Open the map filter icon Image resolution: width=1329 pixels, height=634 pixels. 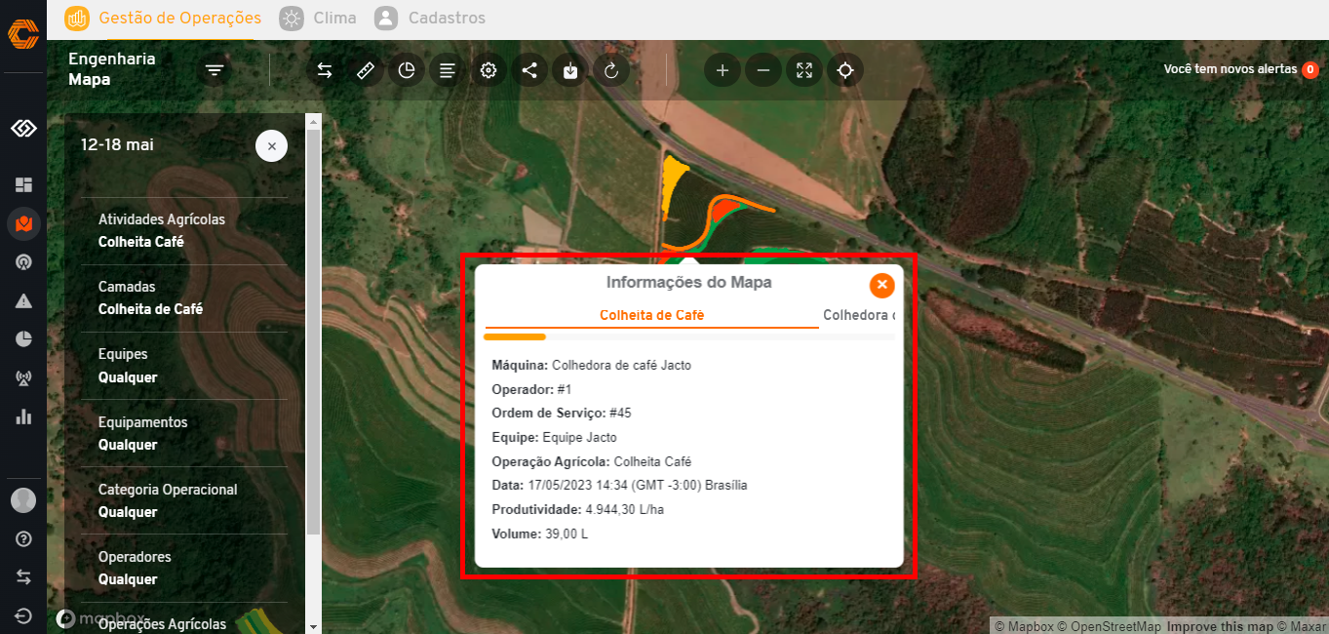215,70
